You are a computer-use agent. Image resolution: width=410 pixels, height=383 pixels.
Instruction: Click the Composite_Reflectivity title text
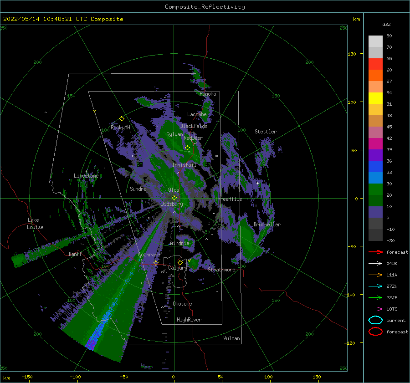205,7
